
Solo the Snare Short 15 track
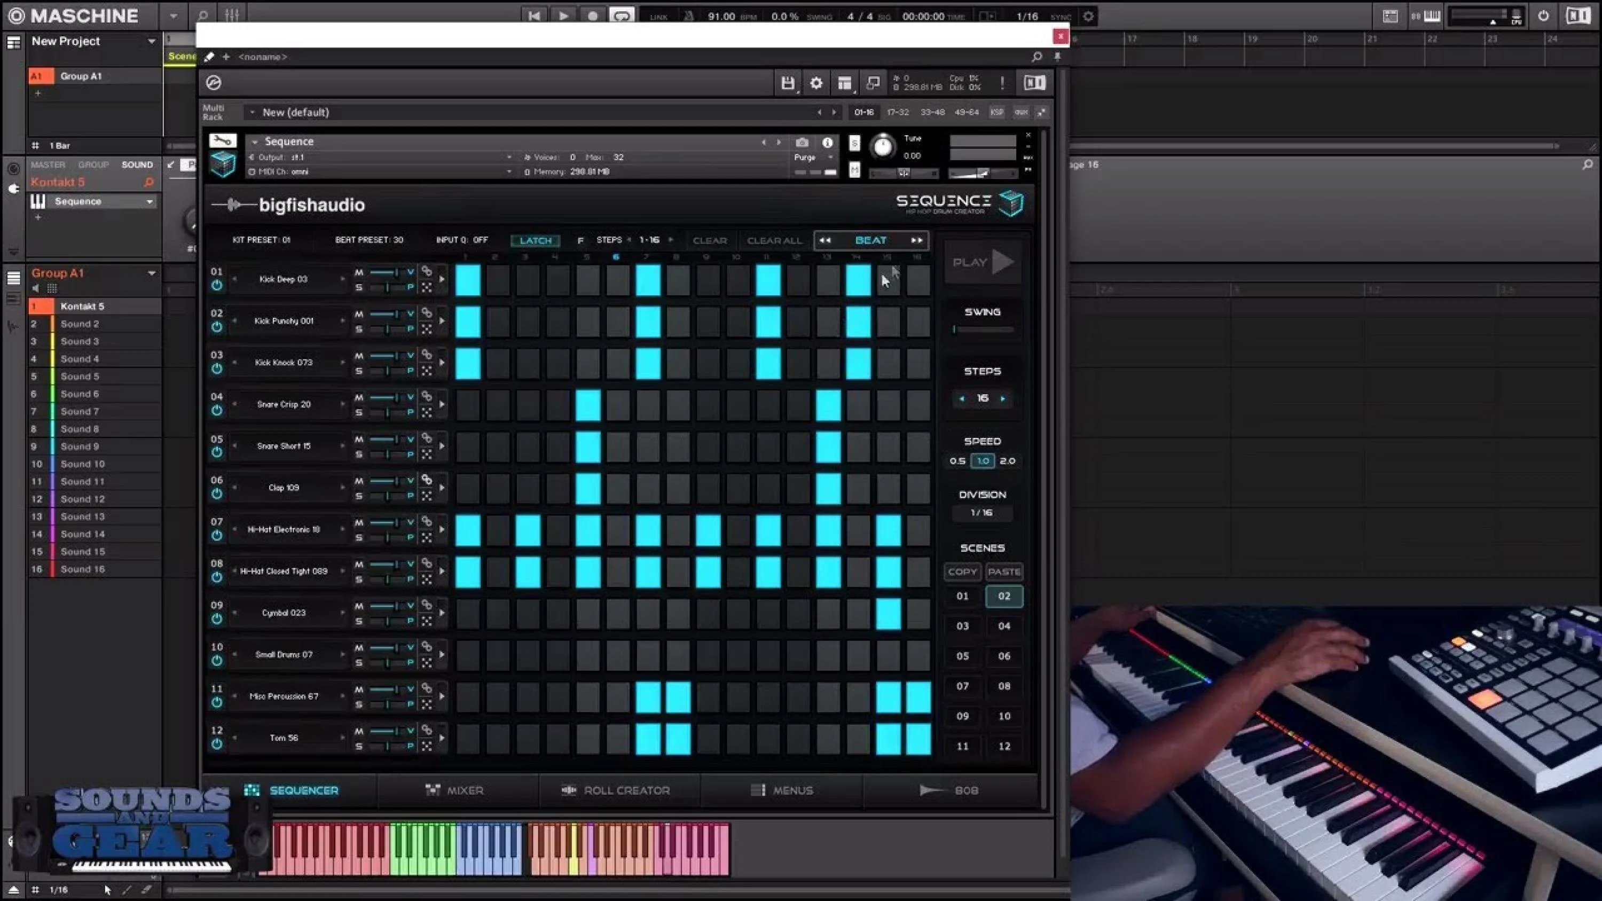[x=359, y=455]
